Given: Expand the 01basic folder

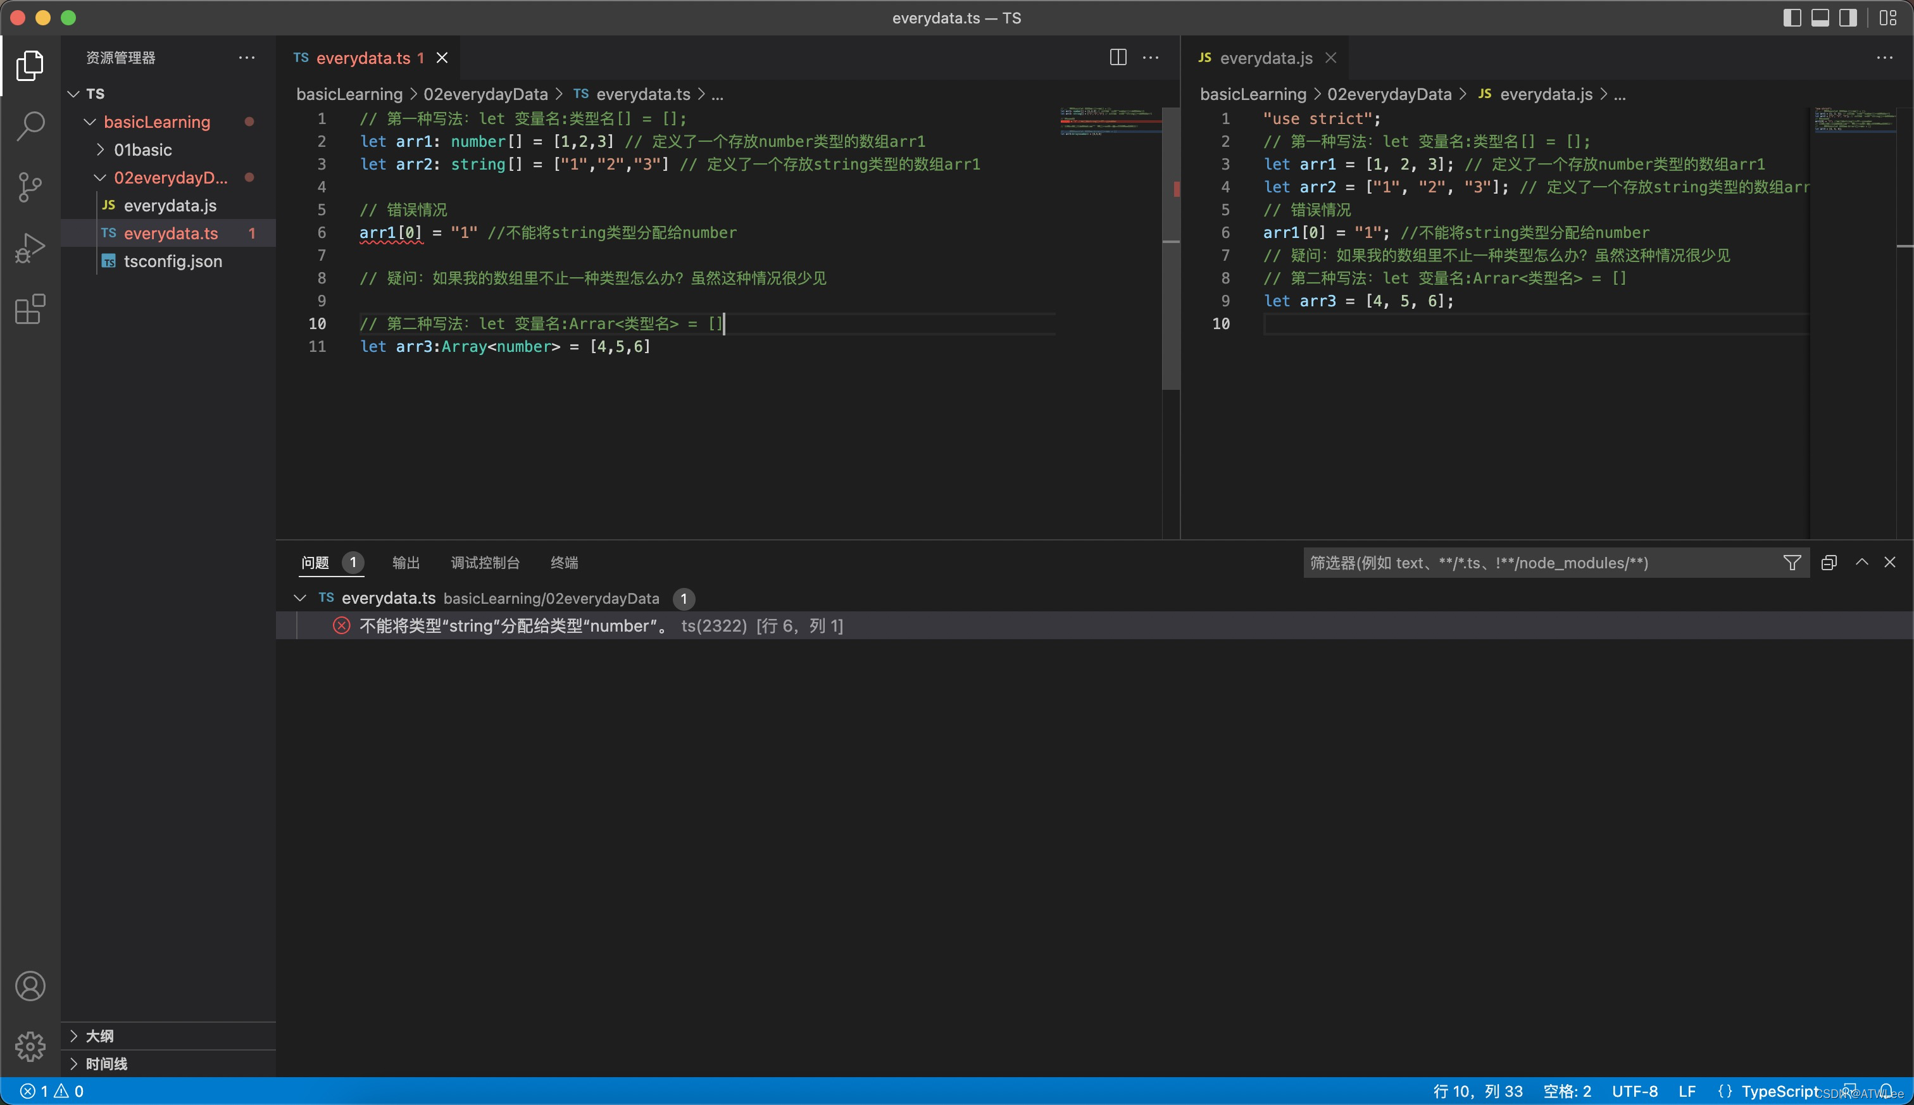Looking at the screenshot, I should pyautogui.click(x=142, y=149).
